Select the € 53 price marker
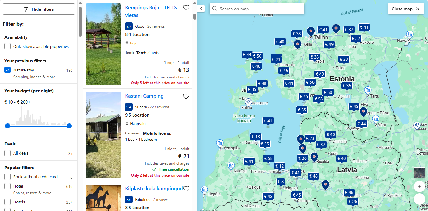This screenshot has width=428, height=211. coord(319,99)
